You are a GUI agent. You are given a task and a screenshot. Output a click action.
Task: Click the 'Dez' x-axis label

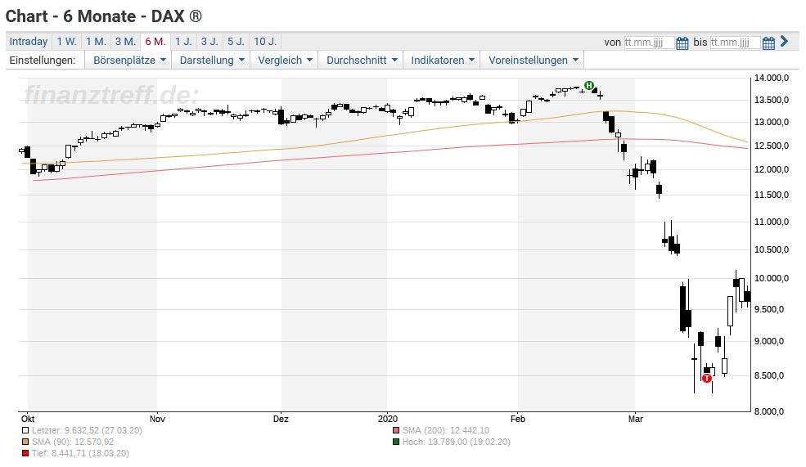(x=281, y=419)
